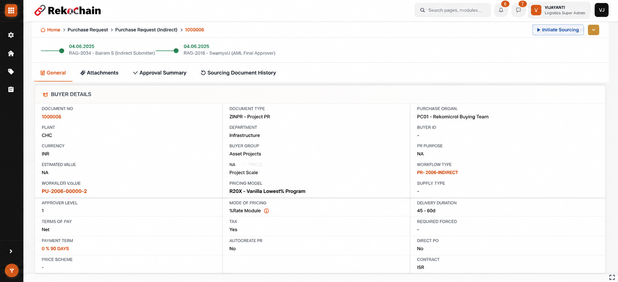The width and height of the screenshot is (618, 282).
Task: Open the Sourcing Document History tab
Action: (238, 72)
